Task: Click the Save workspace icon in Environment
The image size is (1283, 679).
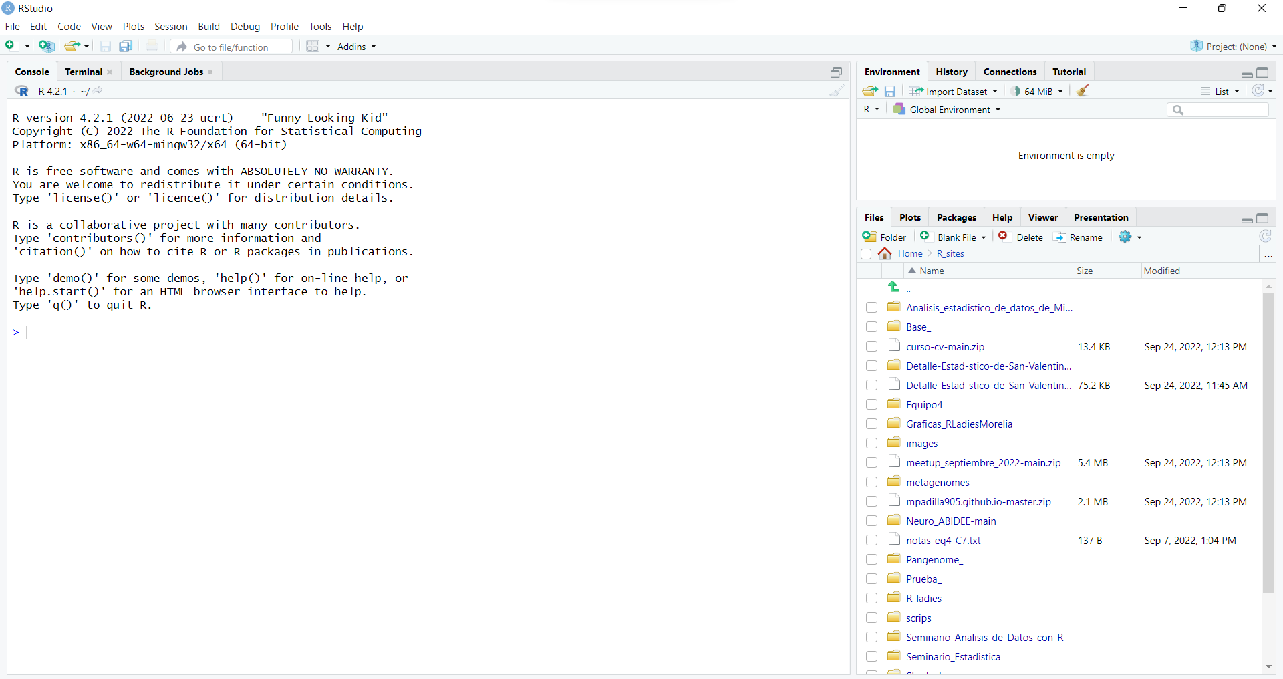Action: click(x=890, y=91)
